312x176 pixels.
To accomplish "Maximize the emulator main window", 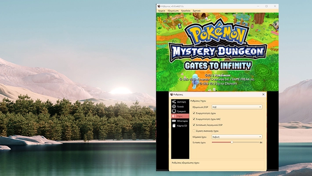I will coord(266,6).
